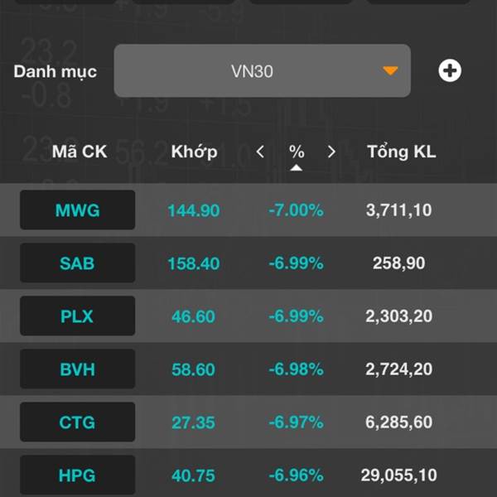Screen dimensions: 497x497
Task: Click the left arrow beside percent column
Action: (x=260, y=152)
